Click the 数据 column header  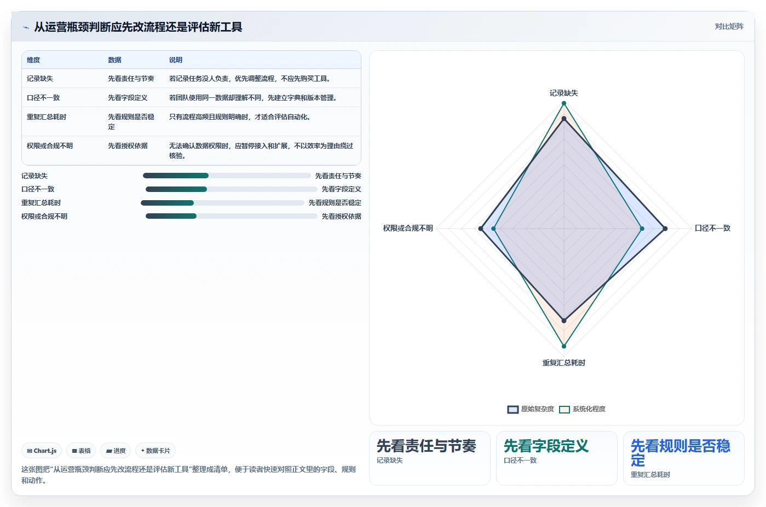114,60
